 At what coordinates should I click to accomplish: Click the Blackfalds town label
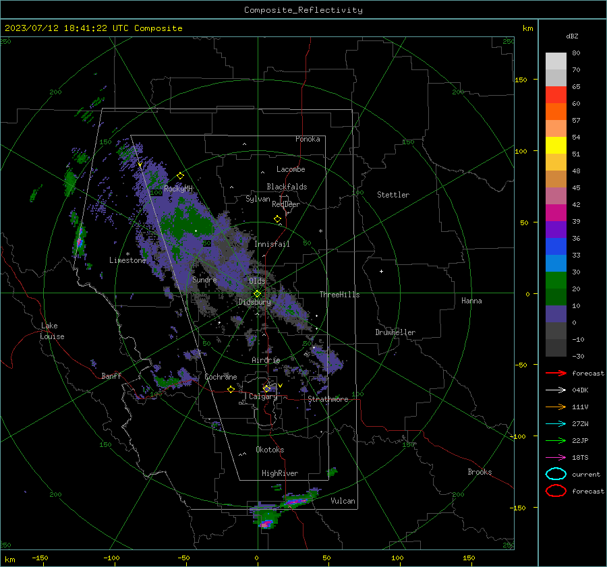pyautogui.click(x=287, y=187)
